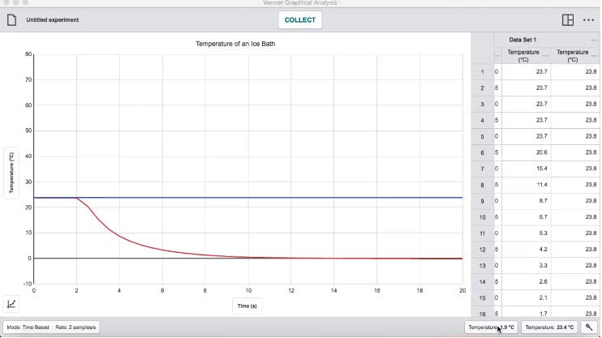Viewport: 602px width, 338px height.
Task: Select cell 23.8 in row 15
Action: [575, 297]
